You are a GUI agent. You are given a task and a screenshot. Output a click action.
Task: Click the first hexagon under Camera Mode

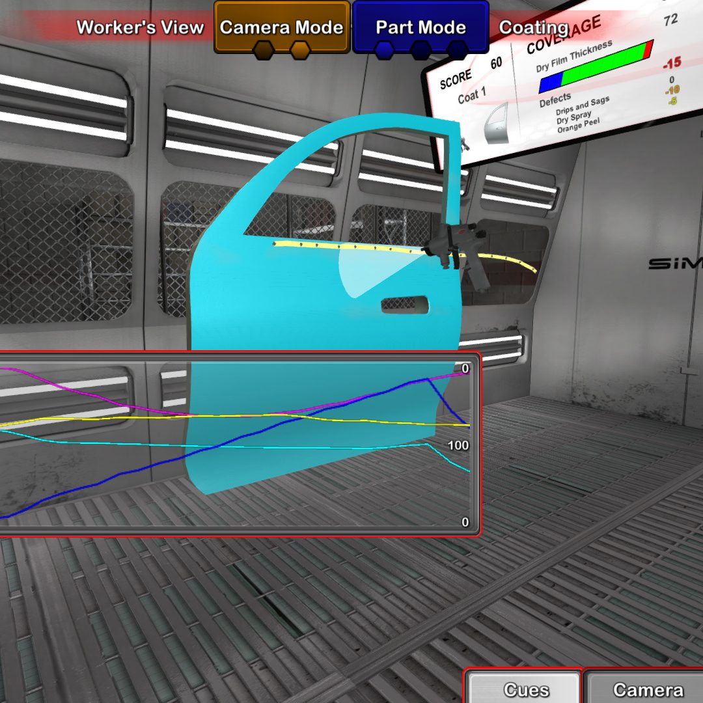[264, 50]
